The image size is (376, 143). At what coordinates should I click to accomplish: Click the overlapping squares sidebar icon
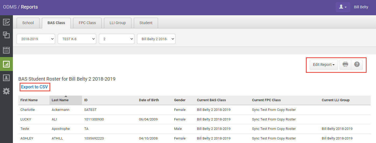pyautogui.click(x=6, y=35)
